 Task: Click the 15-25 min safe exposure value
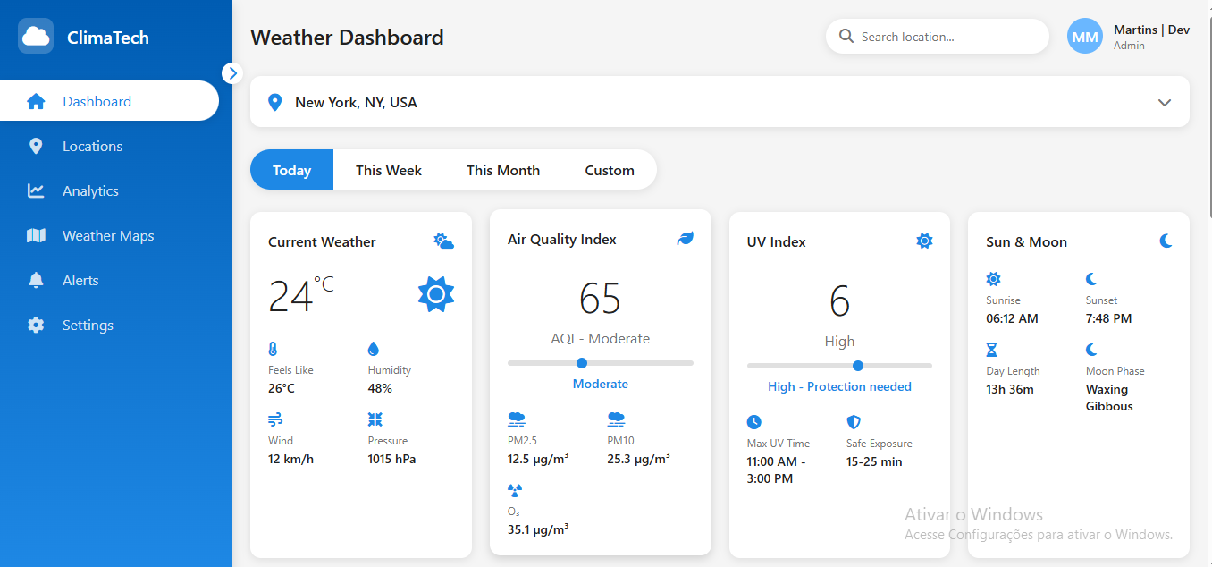(x=874, y=461)
